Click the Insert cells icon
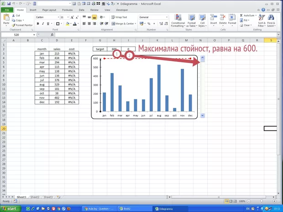 214,20
